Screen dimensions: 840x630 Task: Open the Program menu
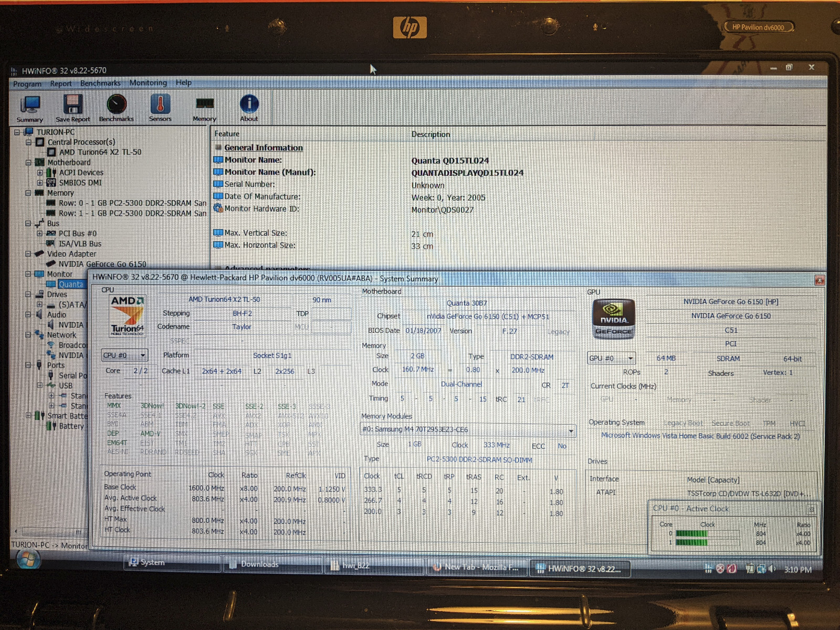coord(27,84)
